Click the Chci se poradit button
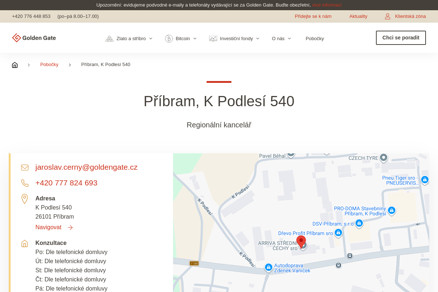The image size is (438, 292). 401,38
